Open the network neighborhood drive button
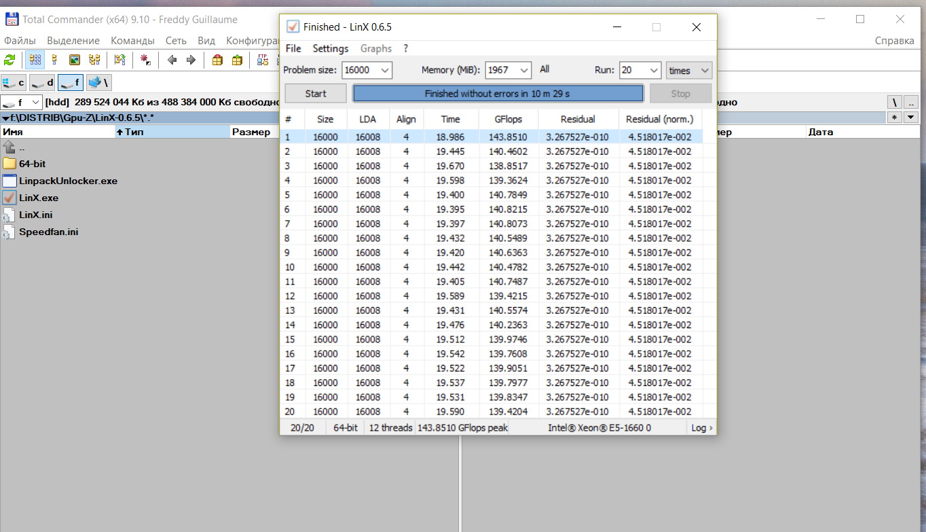Screen dimensions: 926x532 98,83
